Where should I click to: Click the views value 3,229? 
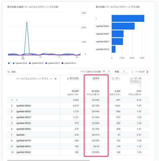point(76,100)
